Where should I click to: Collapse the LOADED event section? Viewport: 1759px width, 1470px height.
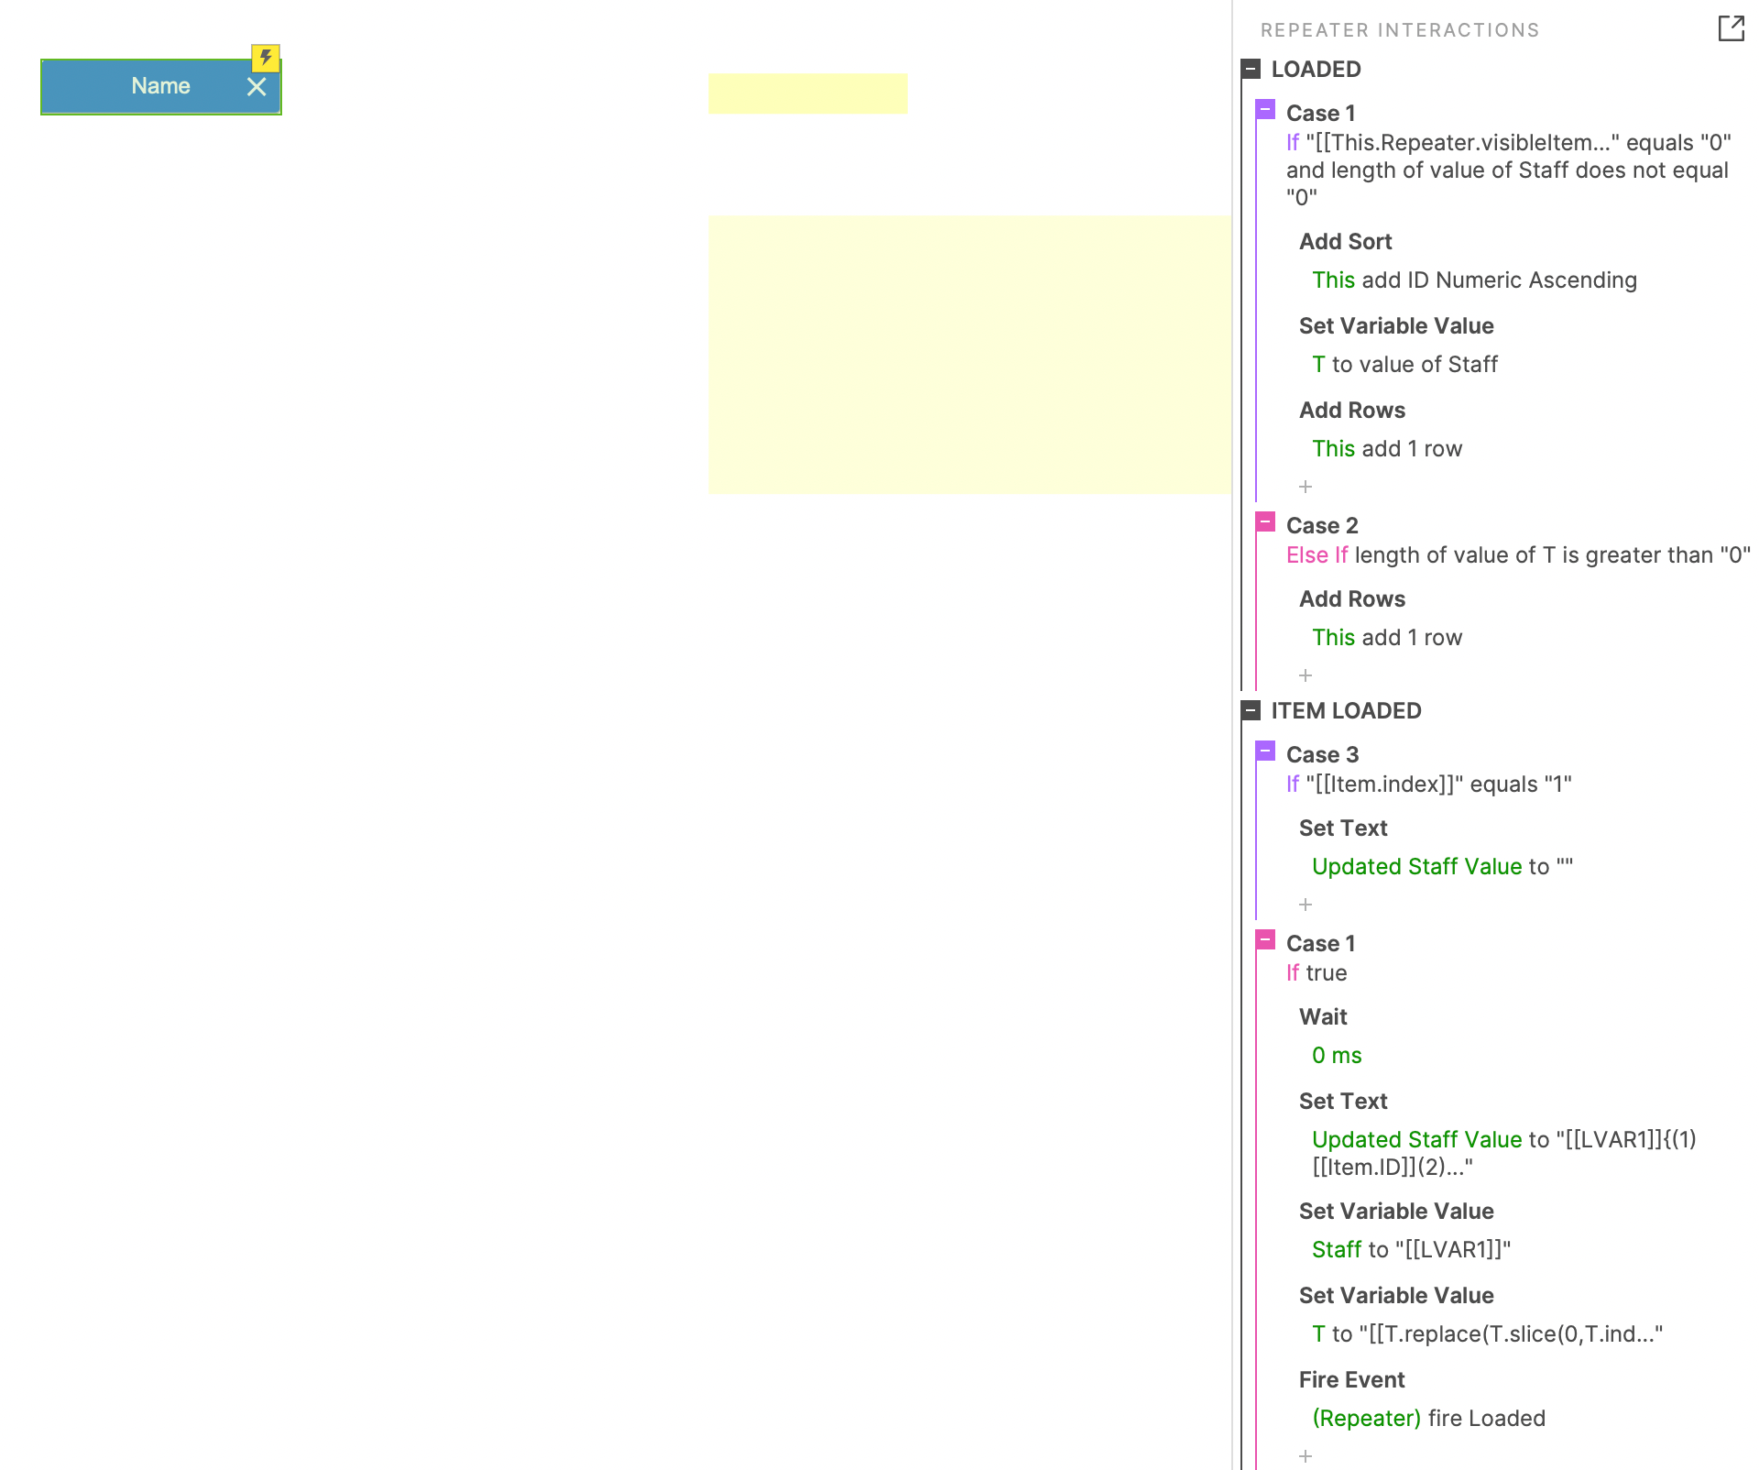click(1253, 71)
